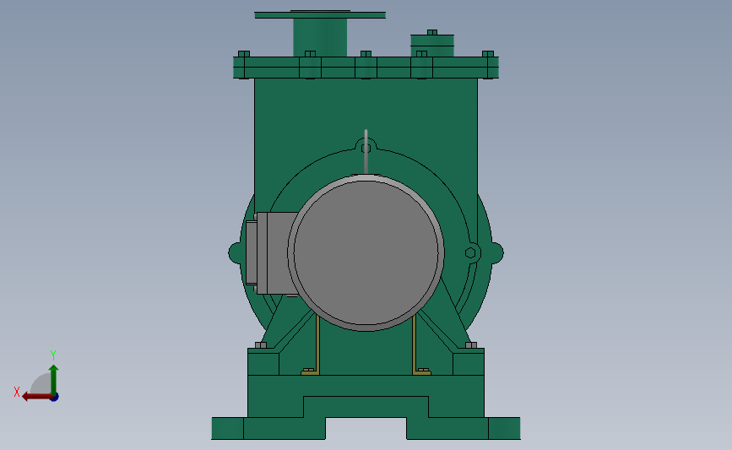Select the thin gray vertical rod above the motor
The width and height of the screenshot is (732, 450).
(366, 152)
